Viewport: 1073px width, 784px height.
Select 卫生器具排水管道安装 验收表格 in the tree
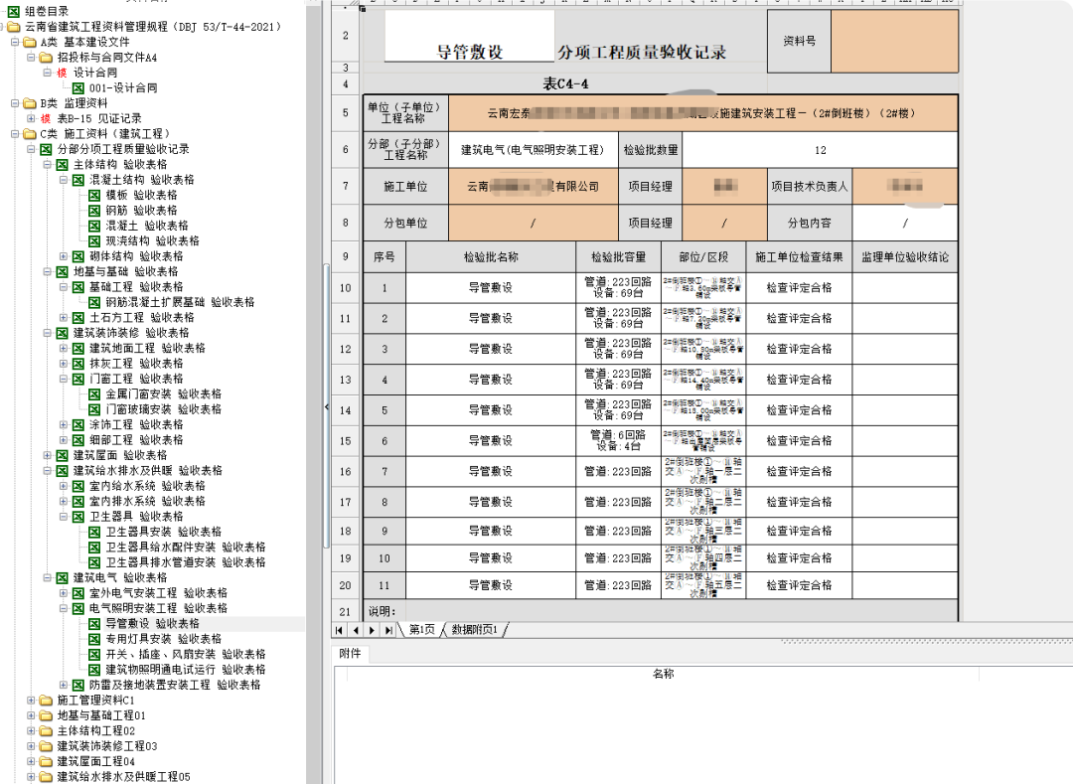[x=186, y=562]
